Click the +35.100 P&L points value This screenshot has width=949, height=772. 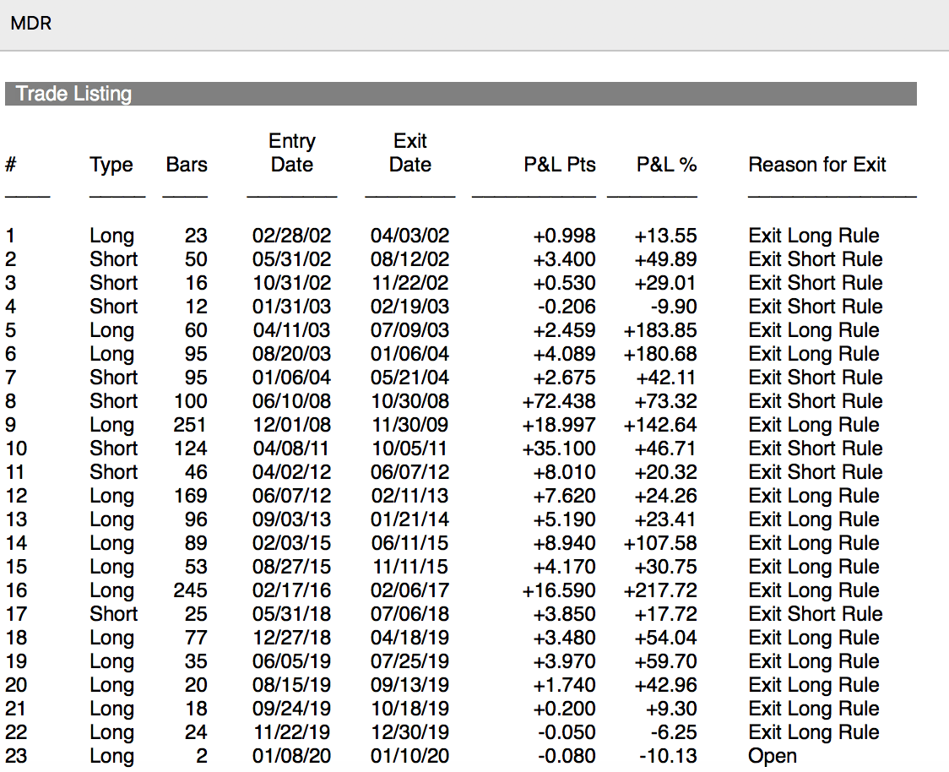tap(559, 449)
